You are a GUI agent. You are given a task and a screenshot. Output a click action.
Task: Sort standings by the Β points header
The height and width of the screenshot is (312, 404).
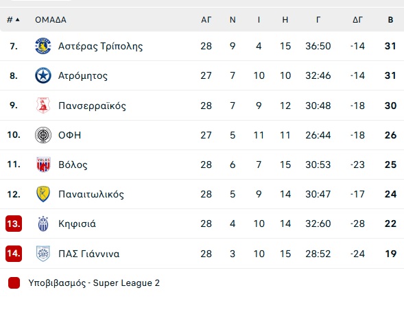point(390,20)
